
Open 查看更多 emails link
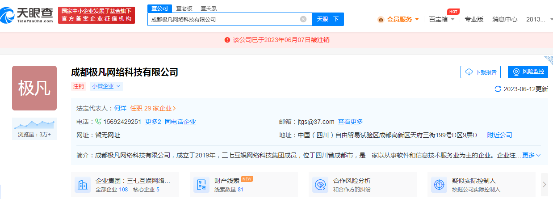351,122
